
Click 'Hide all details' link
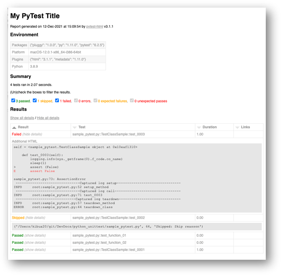tap(48, 118)
